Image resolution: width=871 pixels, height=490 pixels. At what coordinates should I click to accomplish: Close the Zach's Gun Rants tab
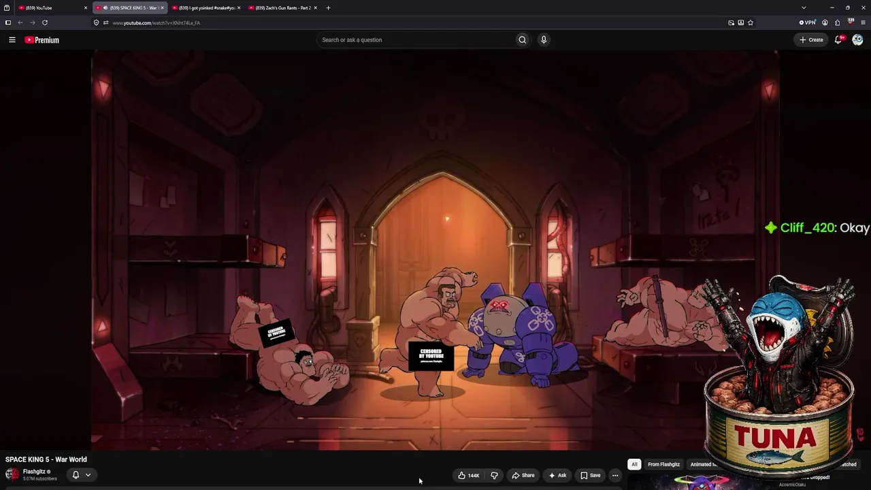315,7
